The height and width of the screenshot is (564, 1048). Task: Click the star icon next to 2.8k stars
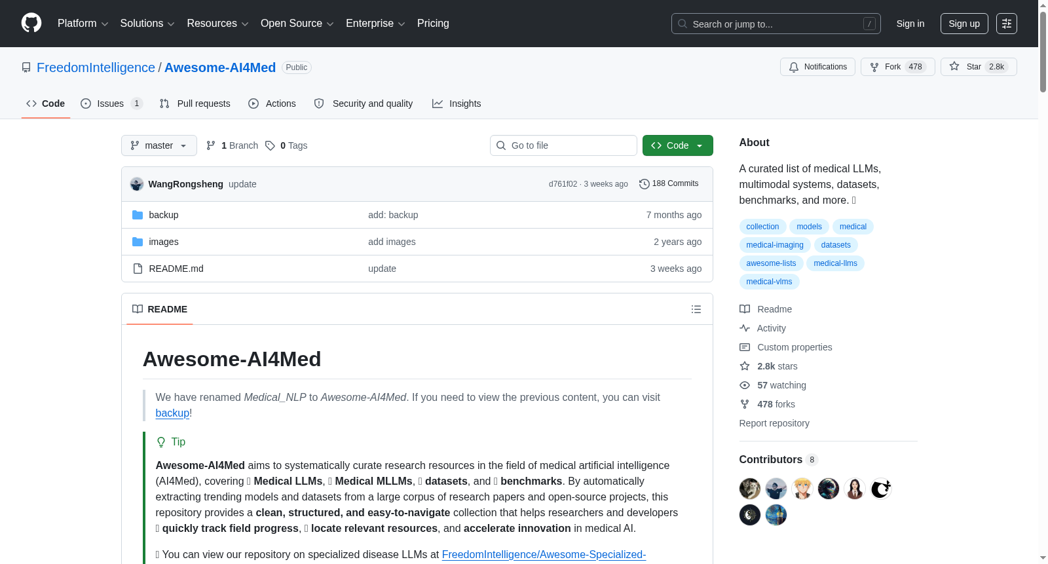745,366
